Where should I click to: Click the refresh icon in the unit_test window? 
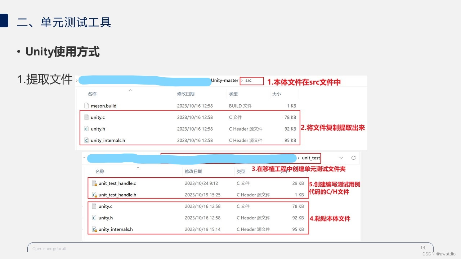pos(353,158)
